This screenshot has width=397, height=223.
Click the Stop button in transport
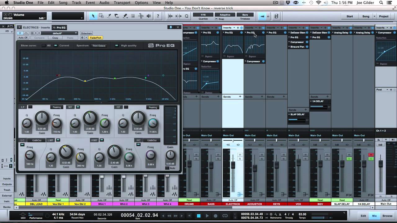199,216
